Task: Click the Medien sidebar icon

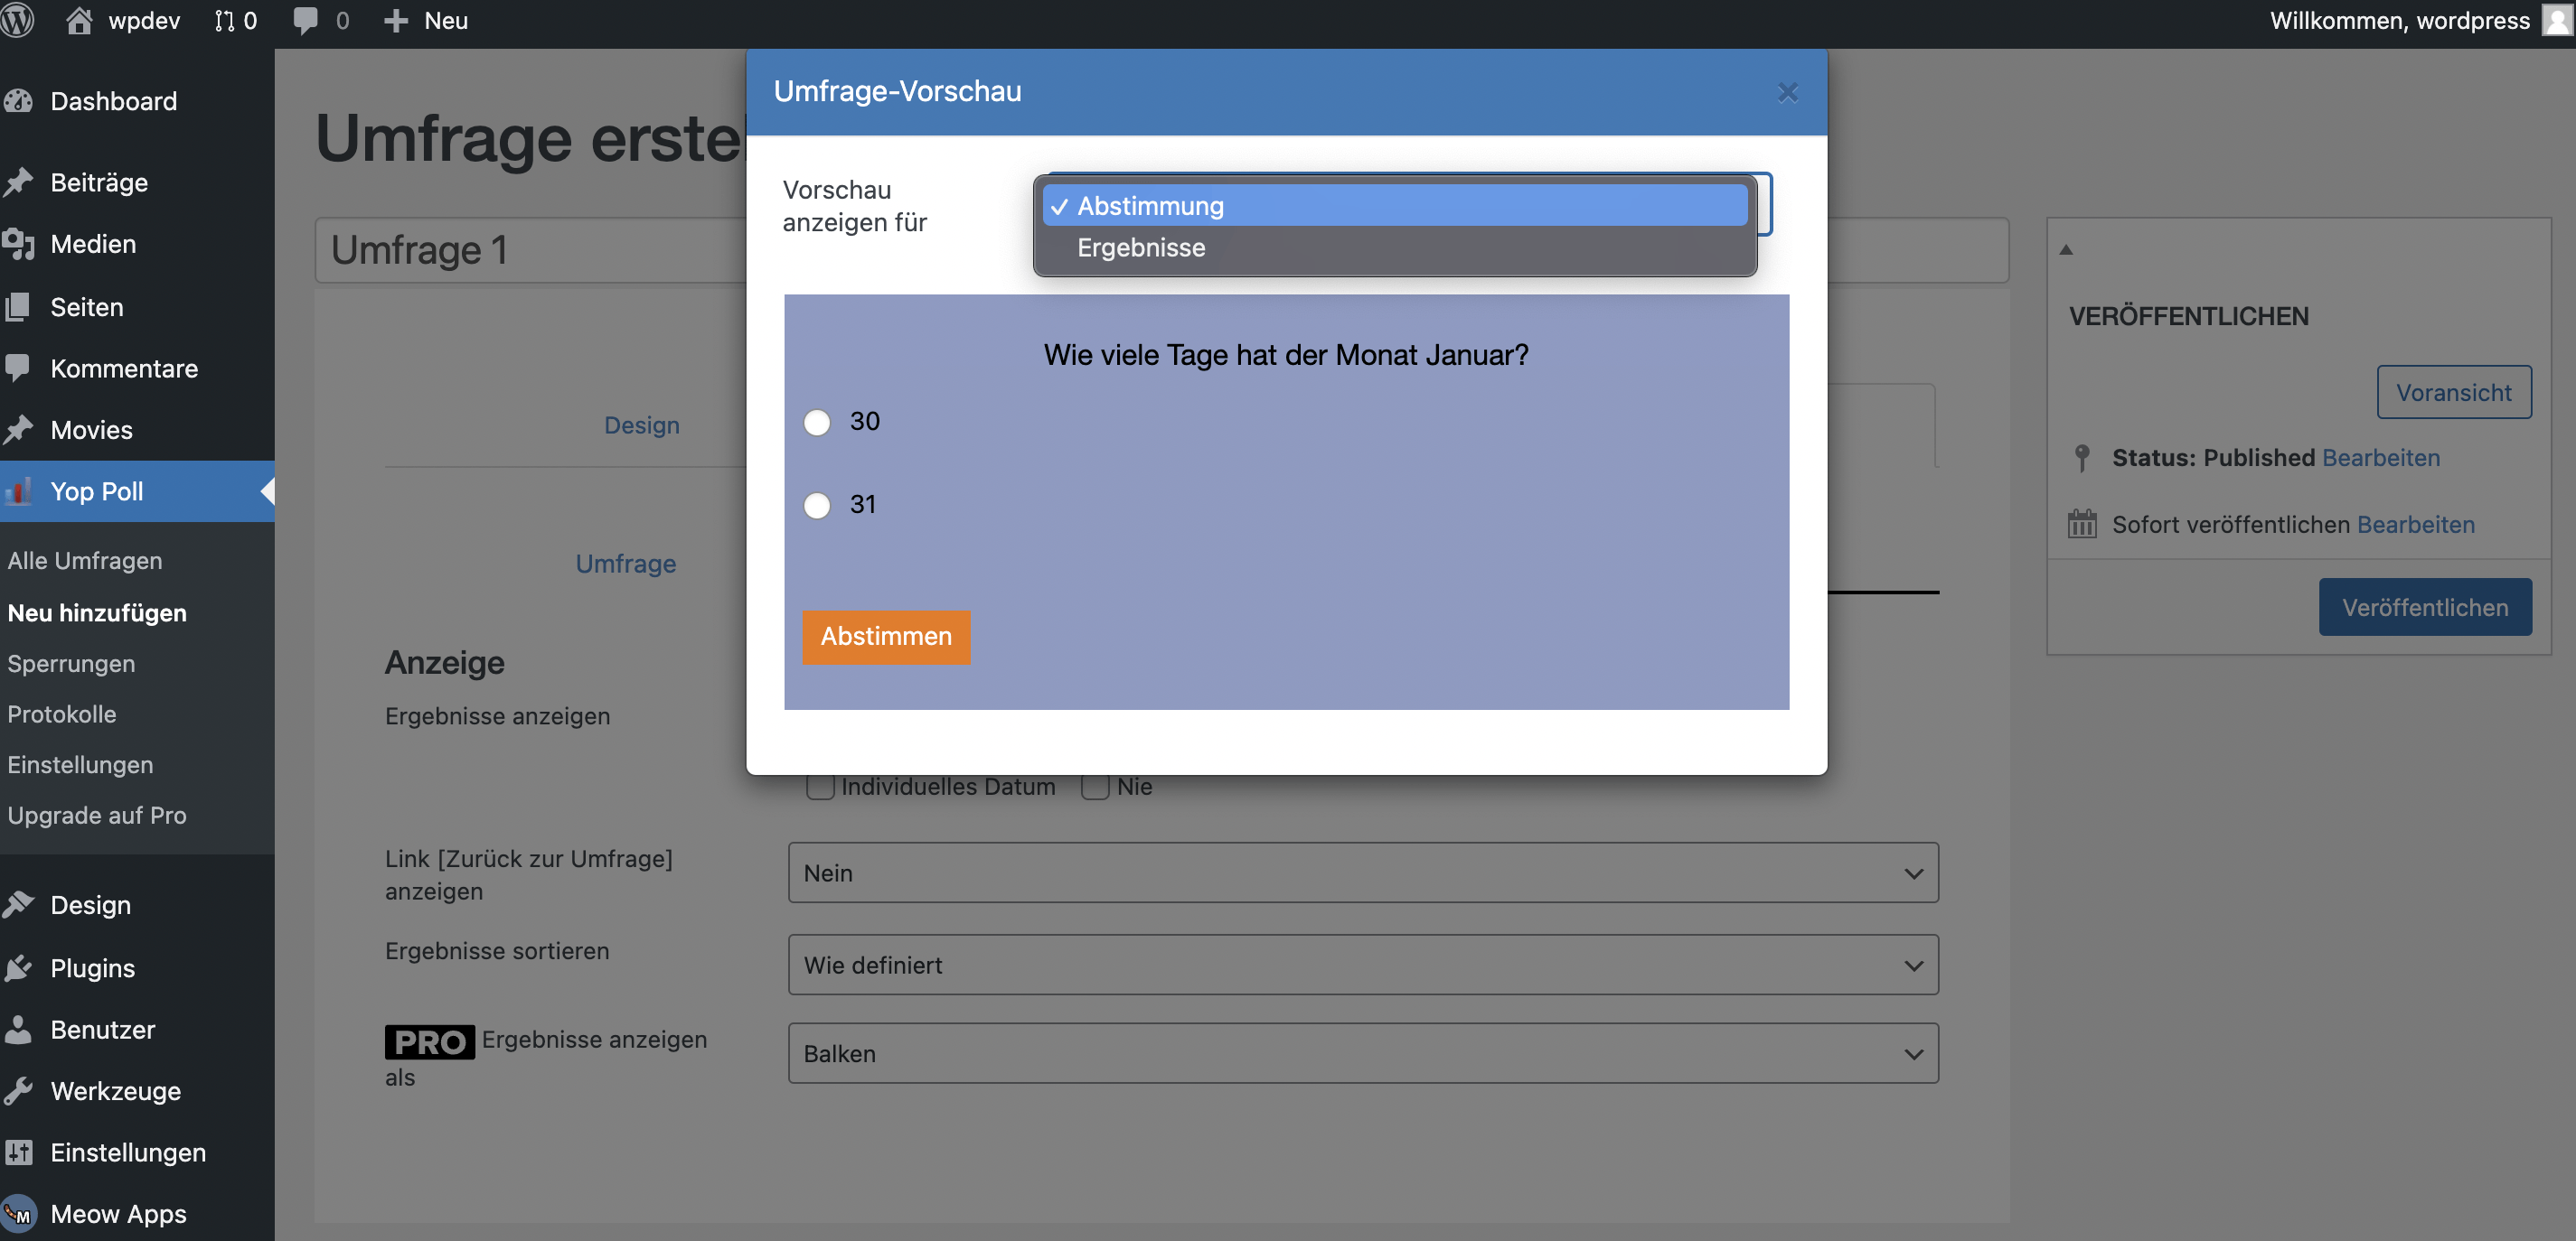Action: [x=19, y=244]
